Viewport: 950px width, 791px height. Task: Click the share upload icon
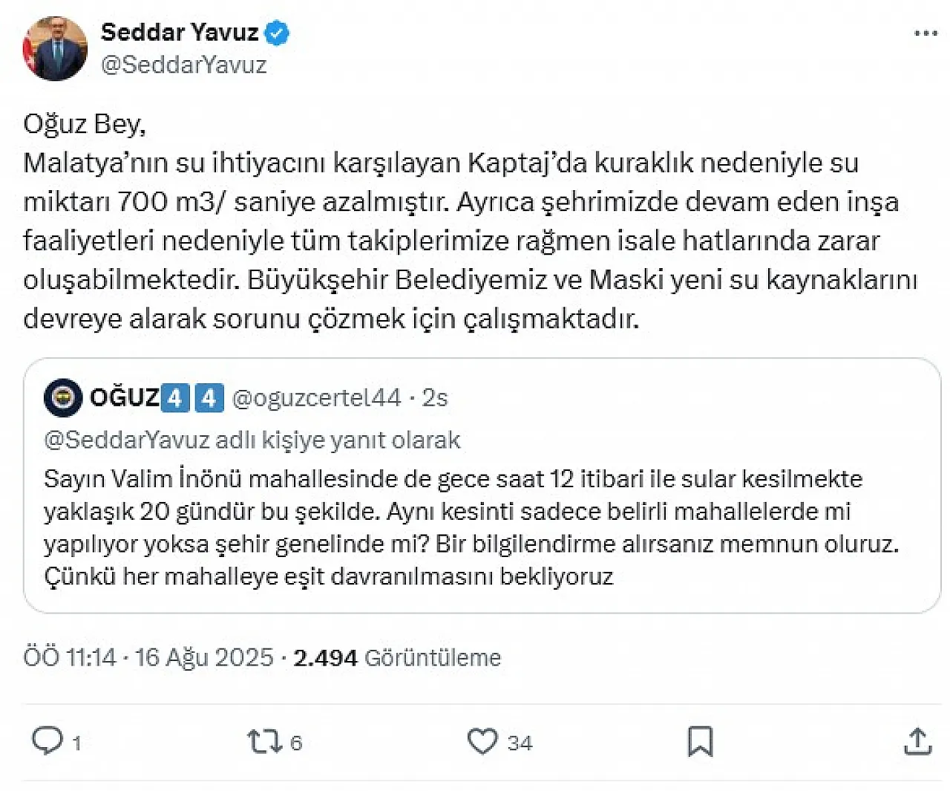(x=917, y=740)
